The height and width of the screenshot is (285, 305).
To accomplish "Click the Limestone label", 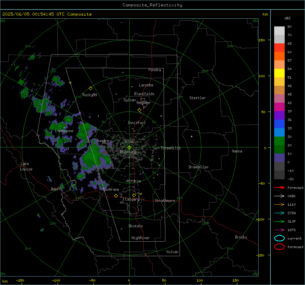I will click(64, 131).
